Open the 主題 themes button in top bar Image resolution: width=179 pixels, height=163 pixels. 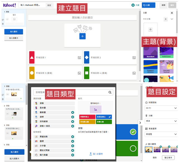(148, 5)
